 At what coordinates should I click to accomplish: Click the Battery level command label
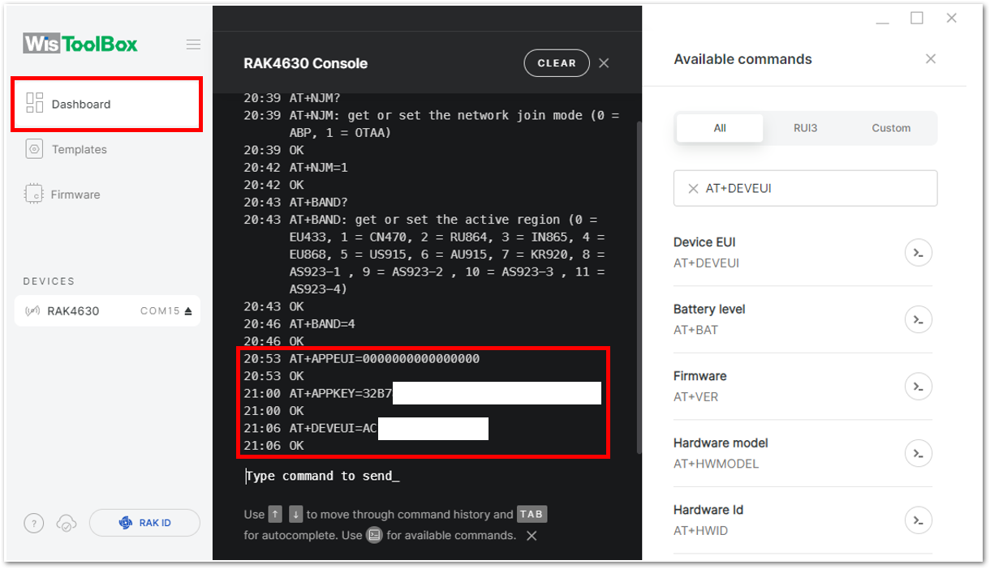[709, 309]
